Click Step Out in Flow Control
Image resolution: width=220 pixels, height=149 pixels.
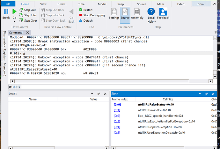tap(28, 10)
